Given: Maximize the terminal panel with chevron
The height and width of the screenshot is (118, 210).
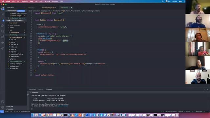Looking at the screenshot, I should pyautogui.click(x=204, y=89).
